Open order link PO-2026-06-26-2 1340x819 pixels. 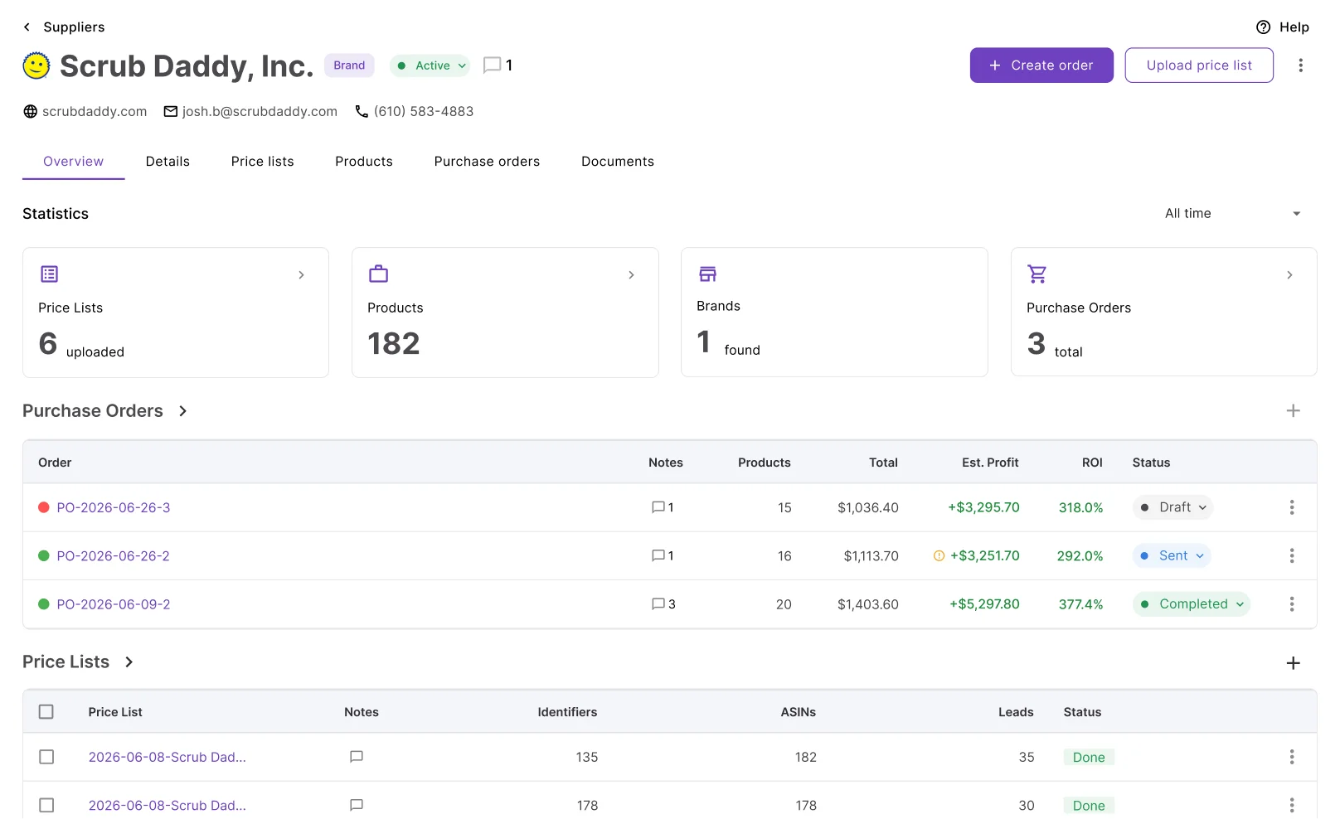coord(113,555)
